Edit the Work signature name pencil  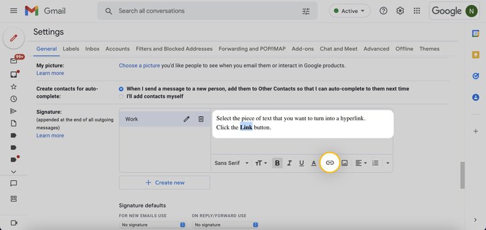click(x=187, y=119)
